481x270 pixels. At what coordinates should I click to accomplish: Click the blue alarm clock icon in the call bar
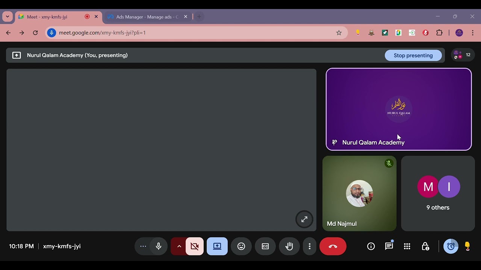[x=451, y=246]
